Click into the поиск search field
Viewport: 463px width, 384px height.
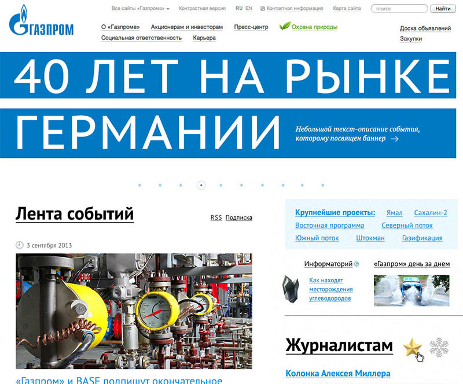tap(399, 9)
